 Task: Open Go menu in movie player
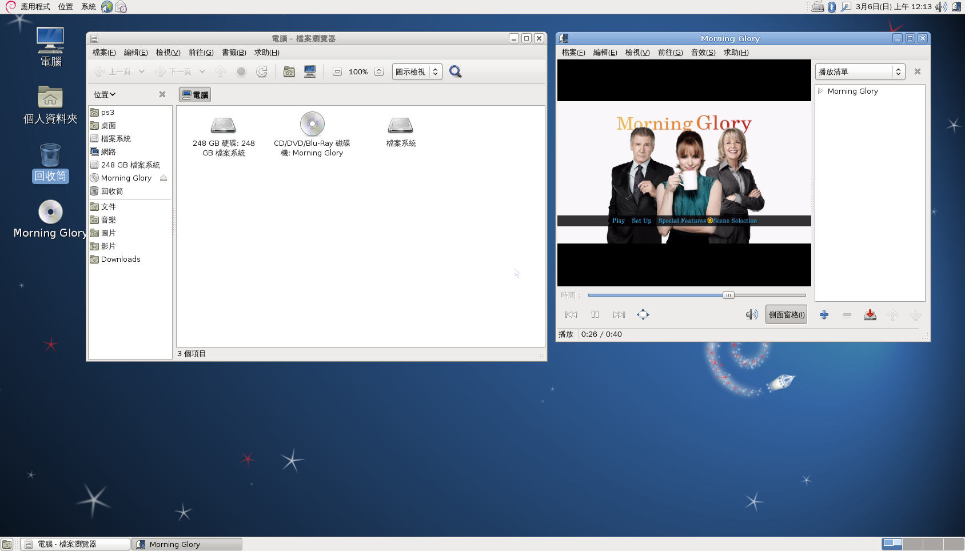(x=671, y=53)
